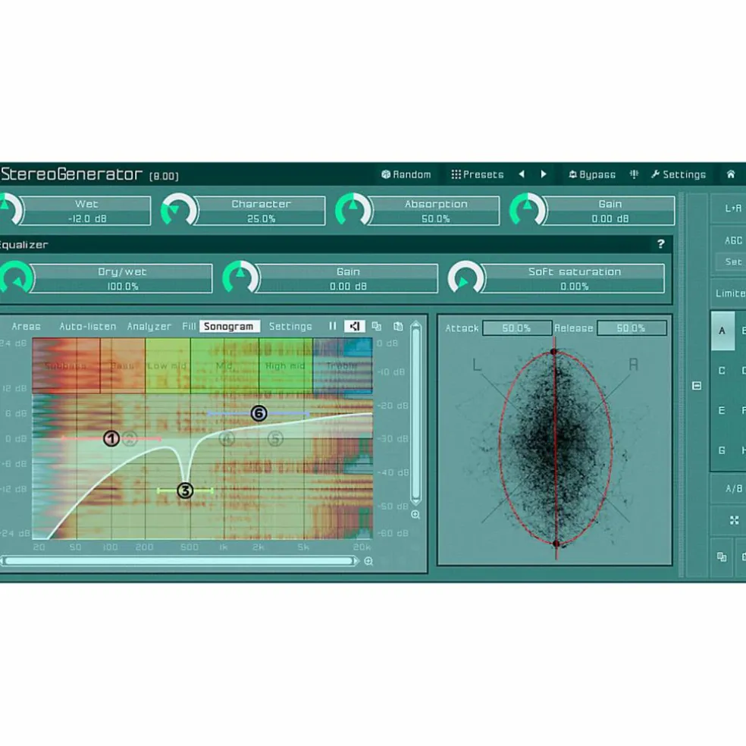Click the Set button under AGC
The image size is (746, 746).
pos(732,262)
